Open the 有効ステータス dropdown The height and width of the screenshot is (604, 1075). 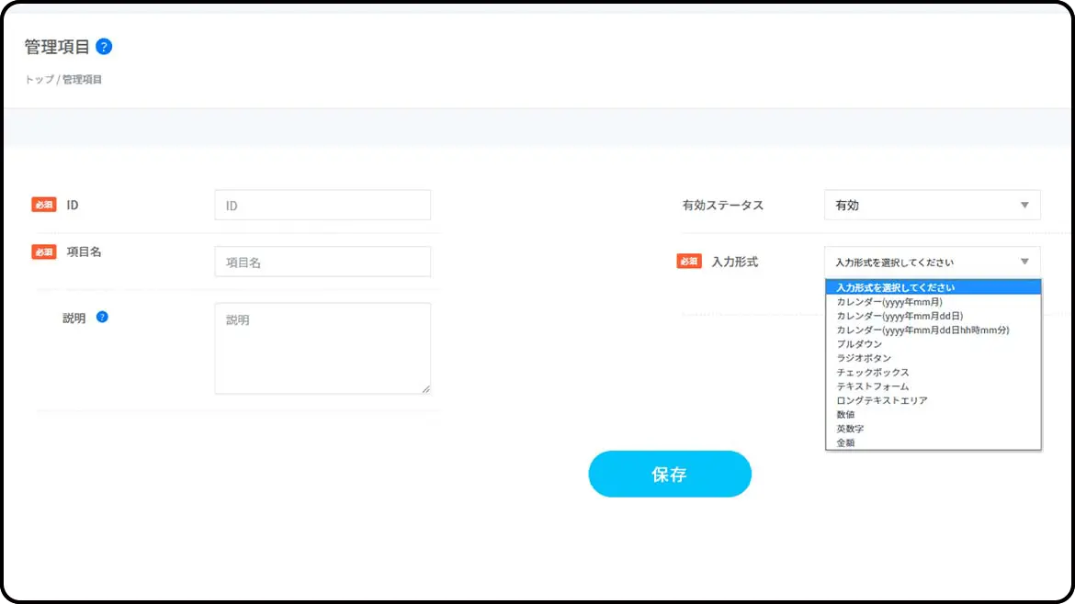coord(932,206)
